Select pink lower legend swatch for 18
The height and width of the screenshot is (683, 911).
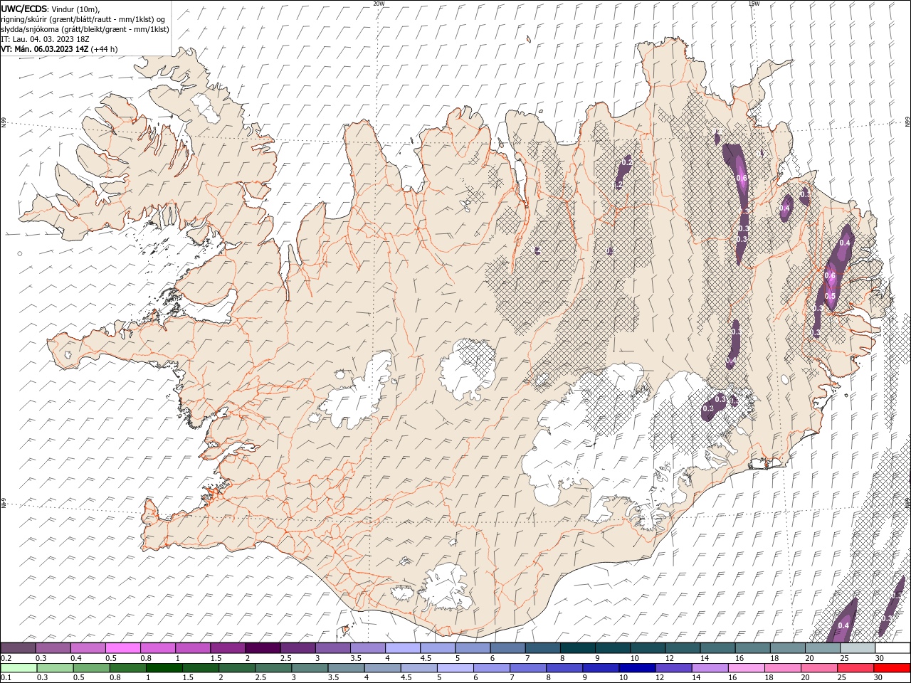click(x=783, y=668)
